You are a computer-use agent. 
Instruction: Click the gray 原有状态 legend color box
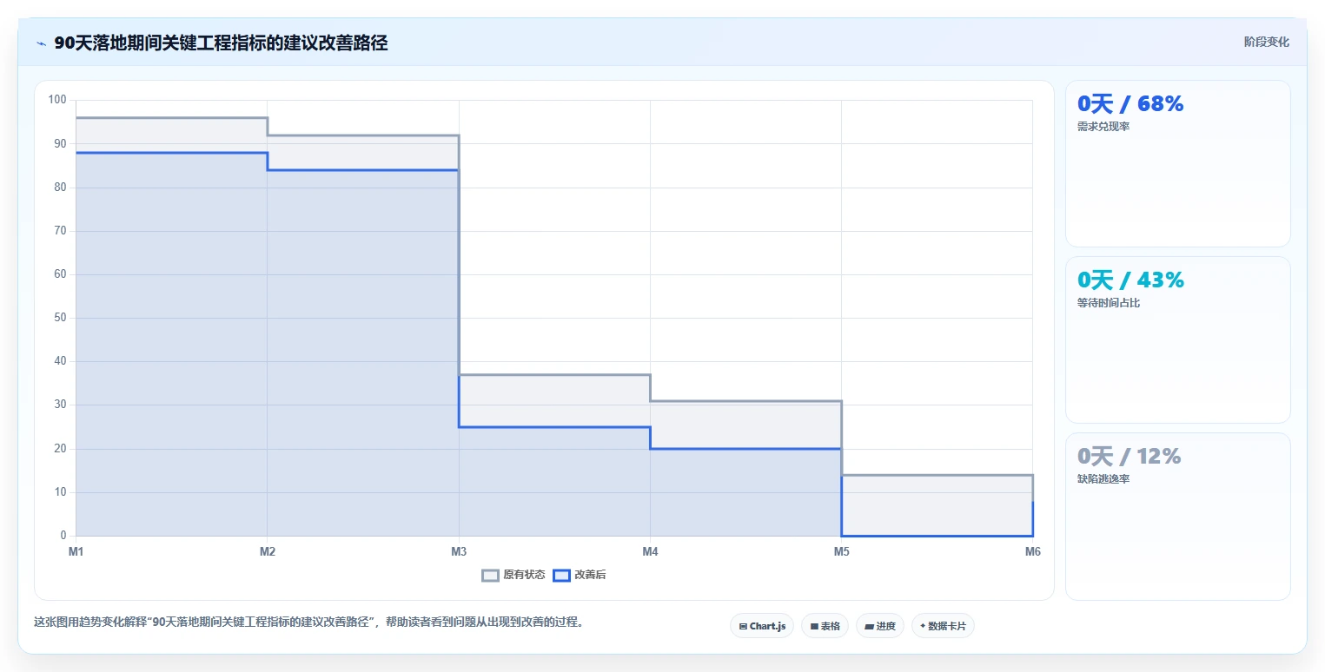pyautogui.click(x=490, y=575)
